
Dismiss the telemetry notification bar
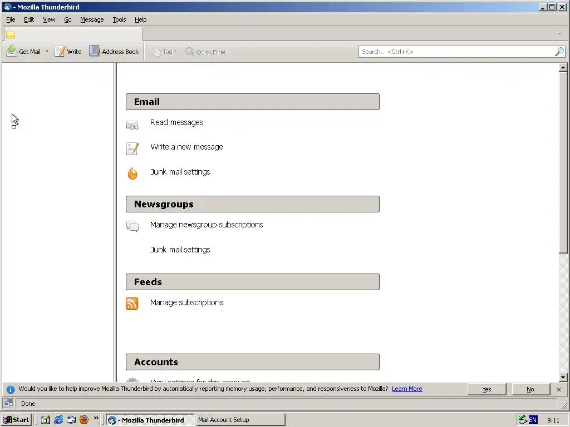[x=559, y=389]
